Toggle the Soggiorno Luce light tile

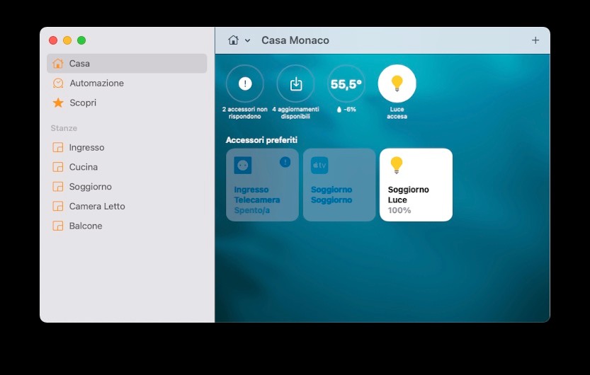[416, 185]
